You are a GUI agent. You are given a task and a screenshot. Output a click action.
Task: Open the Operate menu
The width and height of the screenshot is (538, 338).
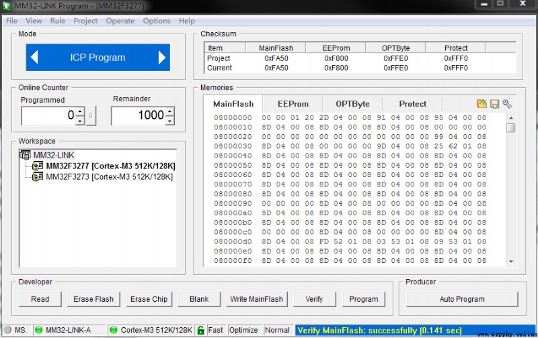click(x=120, y=21)
